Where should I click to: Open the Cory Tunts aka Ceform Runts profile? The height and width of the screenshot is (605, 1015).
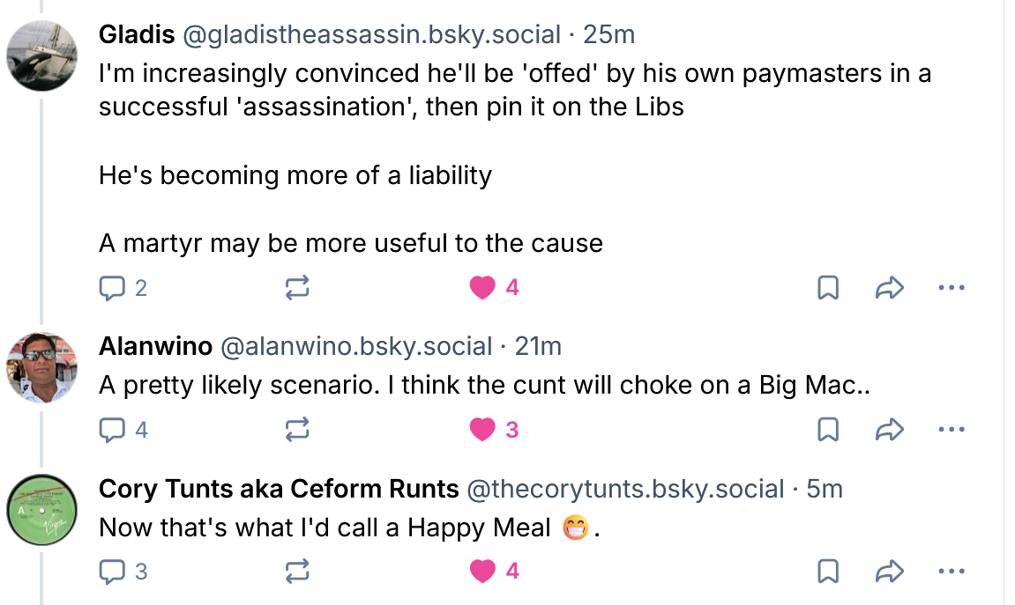[279, 489]
